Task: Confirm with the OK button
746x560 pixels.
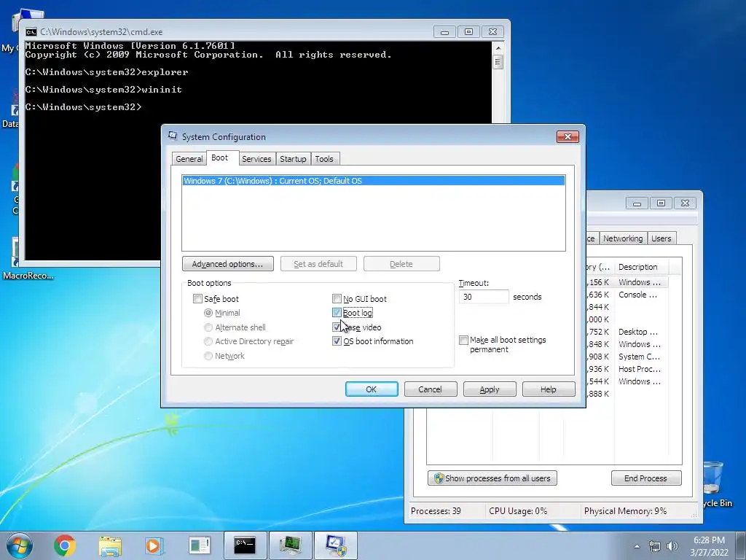Action: pyautogui.click(x=372, y=389)
